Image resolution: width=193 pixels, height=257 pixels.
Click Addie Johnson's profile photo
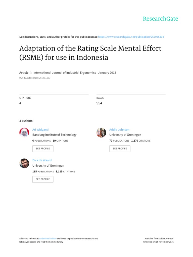pos(101,133)
